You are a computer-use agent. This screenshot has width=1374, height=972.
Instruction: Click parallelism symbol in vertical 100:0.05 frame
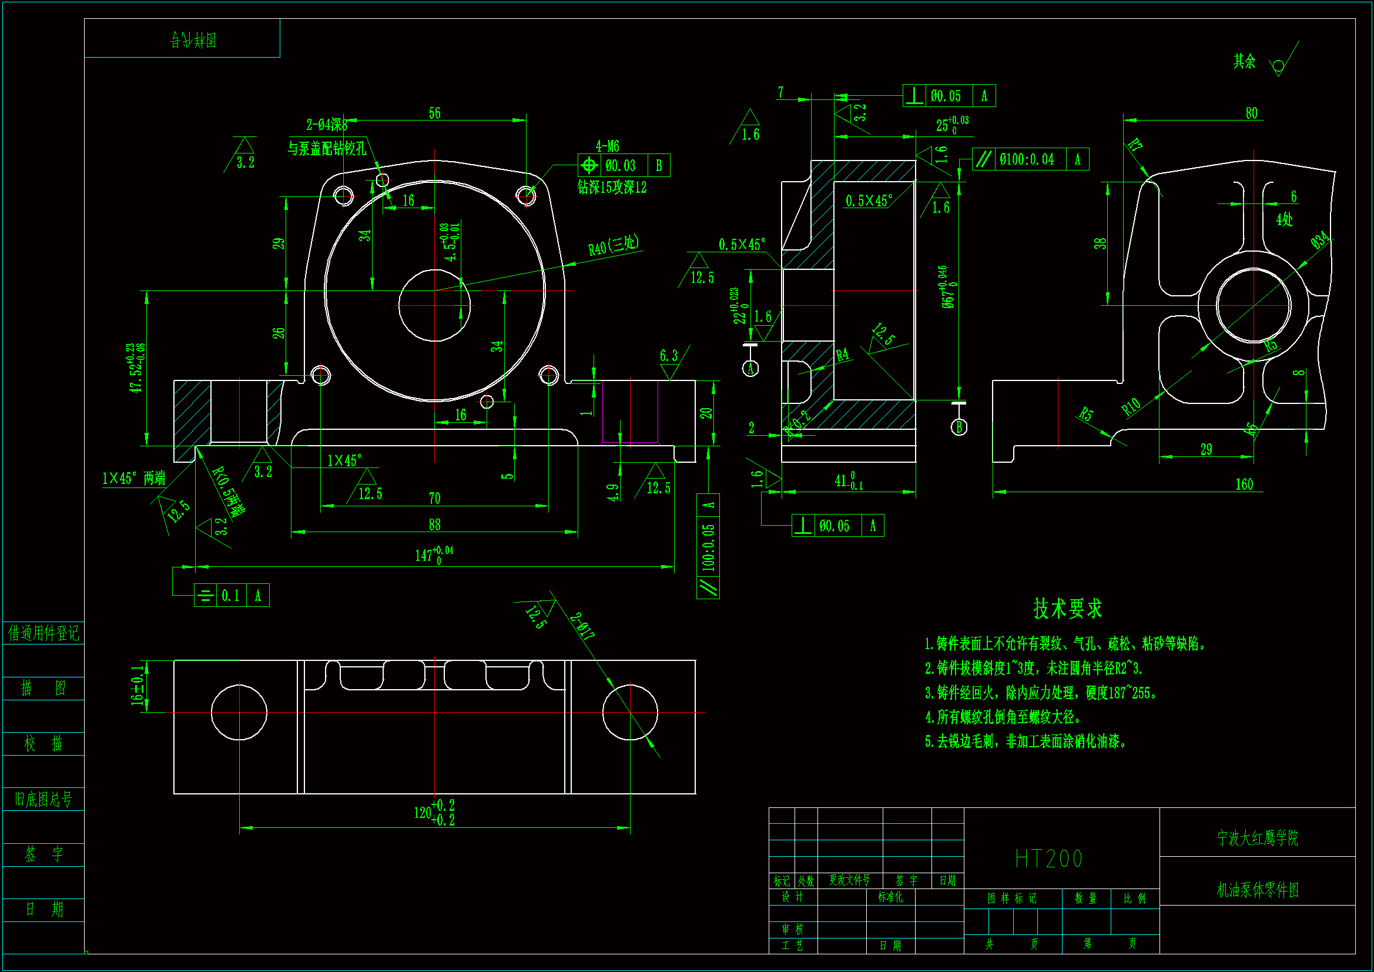click(708, 587)
